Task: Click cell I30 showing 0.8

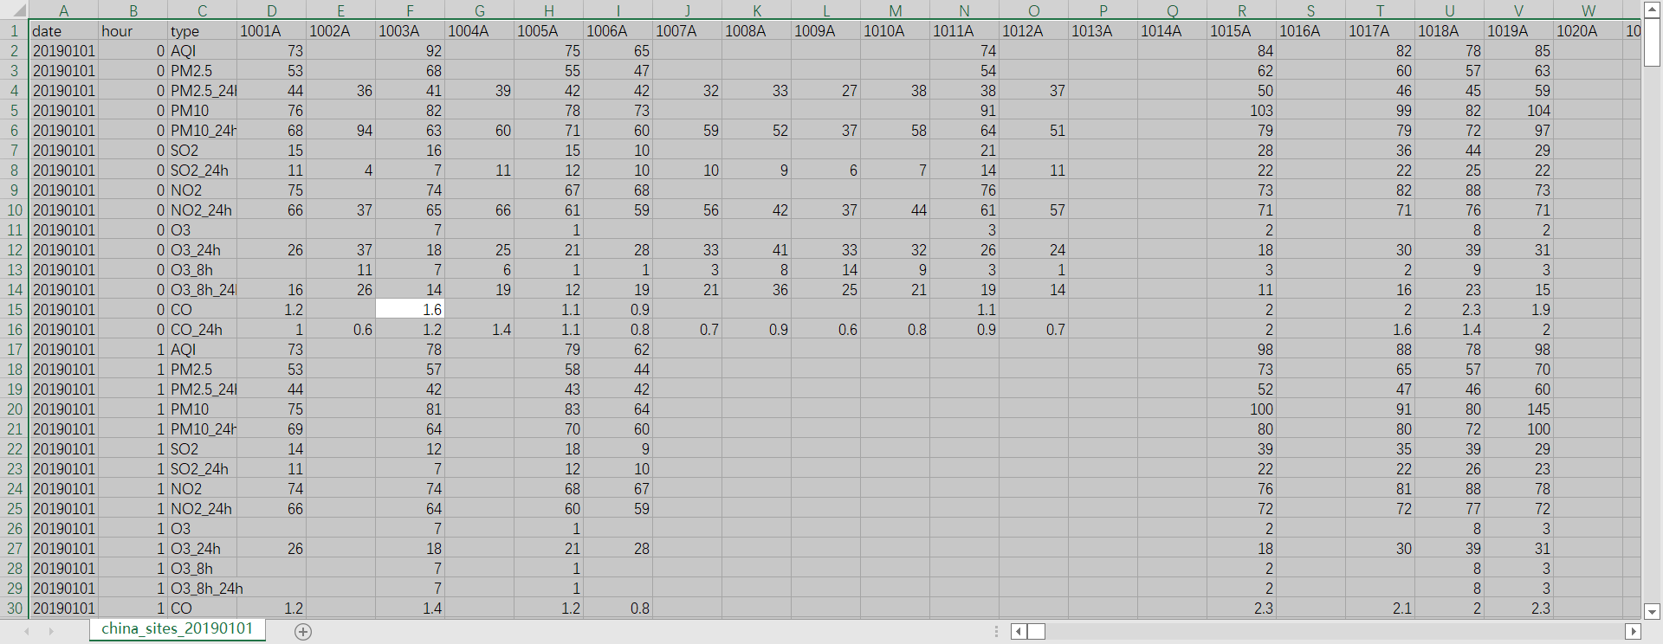Action: [618, 608]
